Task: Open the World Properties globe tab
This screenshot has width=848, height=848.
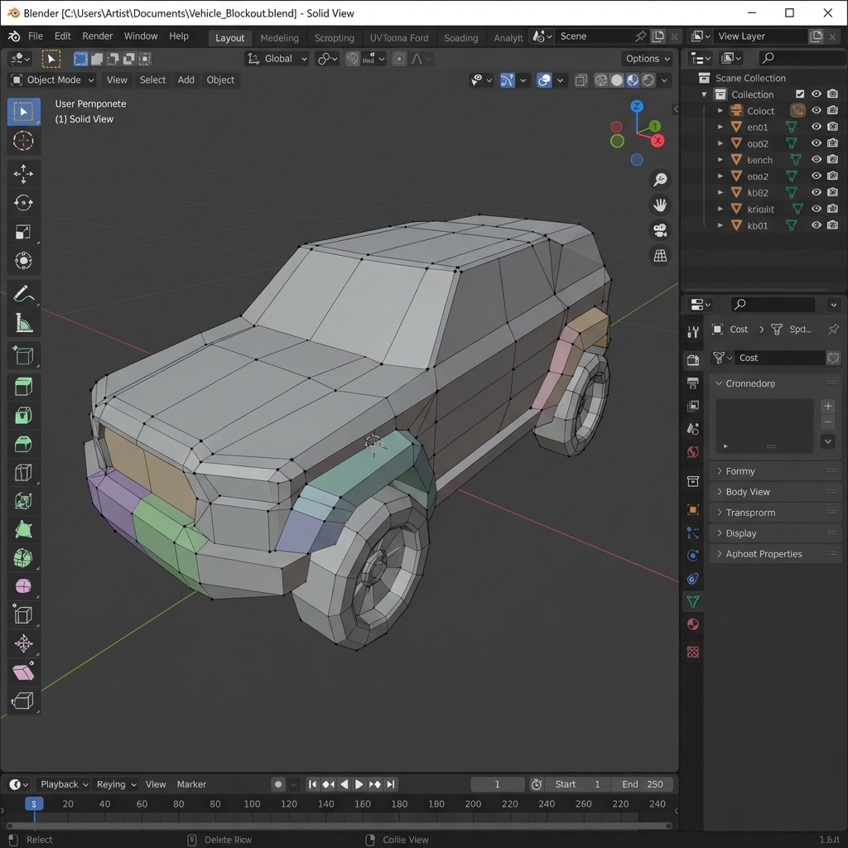Action: [x=692, y=452]
